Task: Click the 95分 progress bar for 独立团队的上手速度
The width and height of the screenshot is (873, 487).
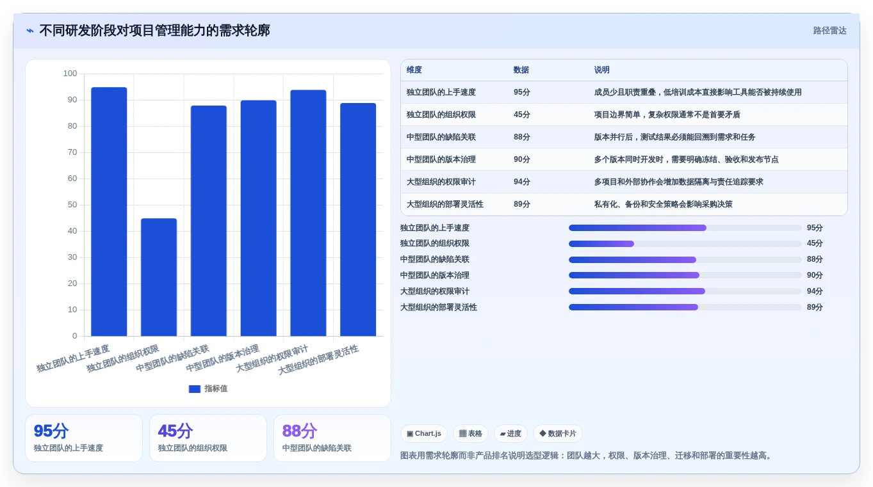Action: click(685, 228)
